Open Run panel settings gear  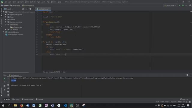187,75
